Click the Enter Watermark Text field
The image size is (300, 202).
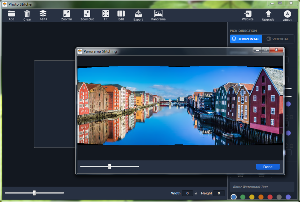(x=262, y=187)
